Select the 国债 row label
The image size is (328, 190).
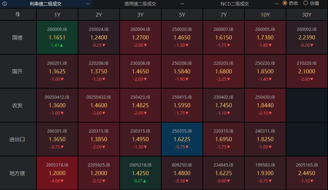click(17, 38)
